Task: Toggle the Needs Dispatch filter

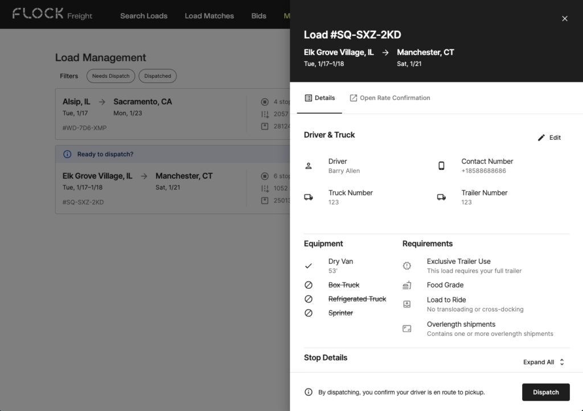Action: (x=110, y=76)
